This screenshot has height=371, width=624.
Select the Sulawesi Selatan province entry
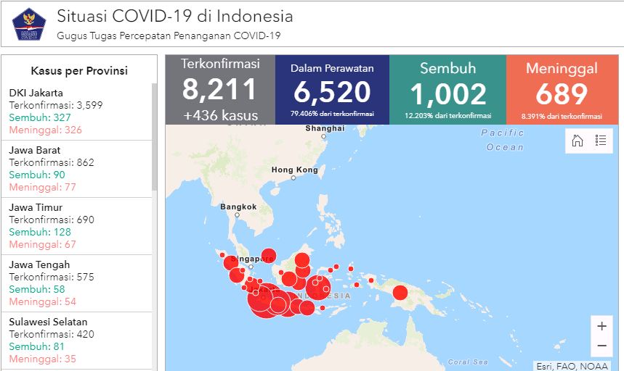[77, 340]
